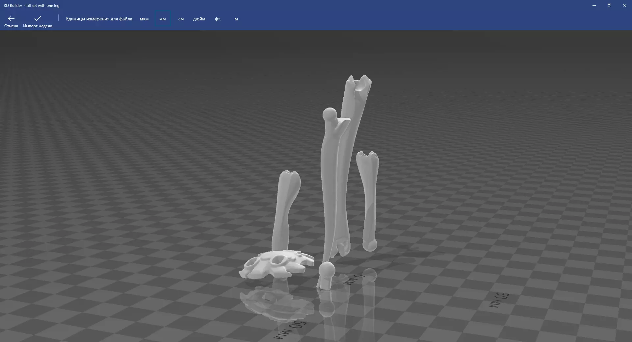Minimize the 3D Builder window

point(594,5)
